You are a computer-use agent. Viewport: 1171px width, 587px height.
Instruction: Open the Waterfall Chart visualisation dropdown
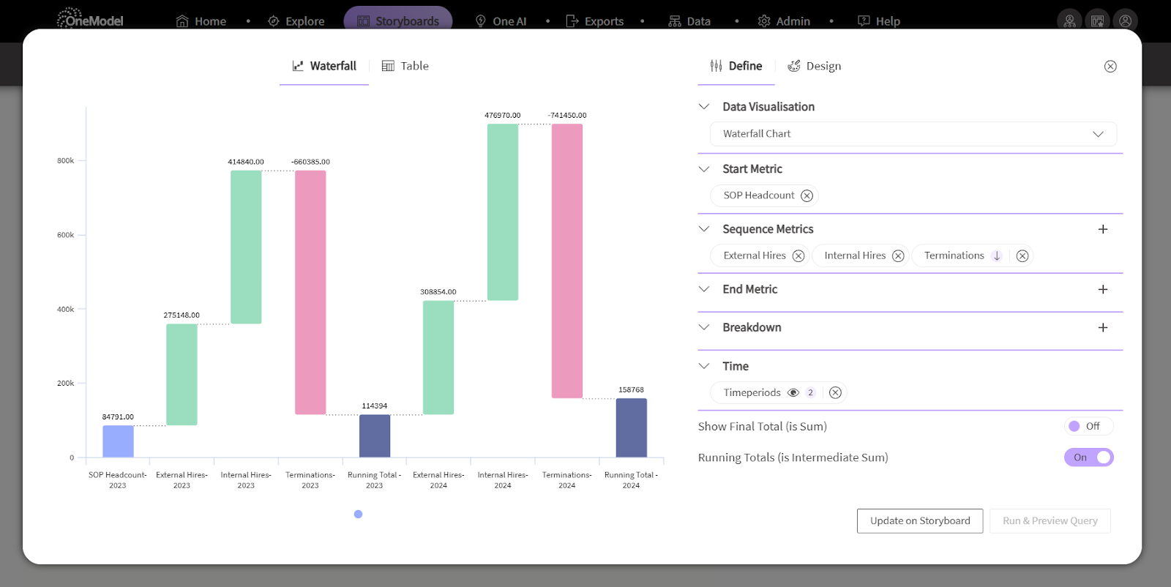click(x=913, y=134)
